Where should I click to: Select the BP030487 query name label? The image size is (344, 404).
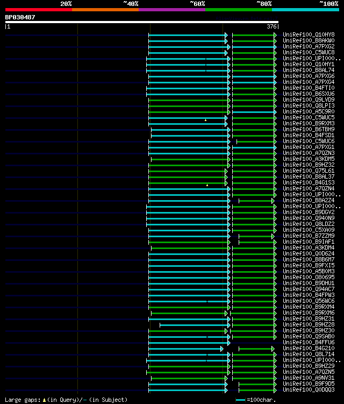coord(20,17)
